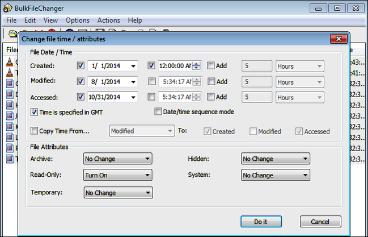This screenshot has width=368, height=237.
Task: Open the Actions menu
Action: click(109, 20)
